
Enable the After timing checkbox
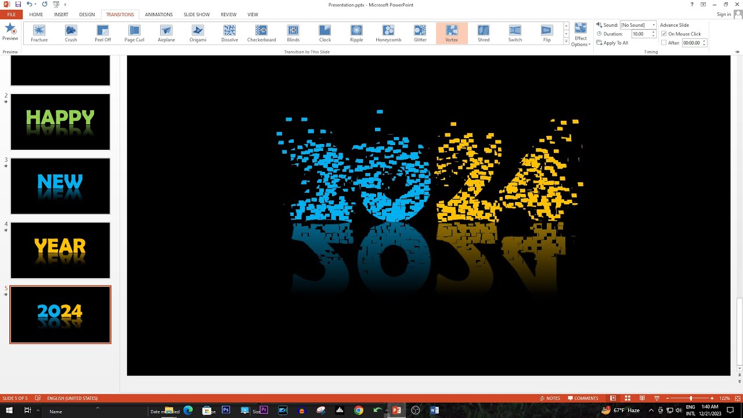[x=664, y=42]
